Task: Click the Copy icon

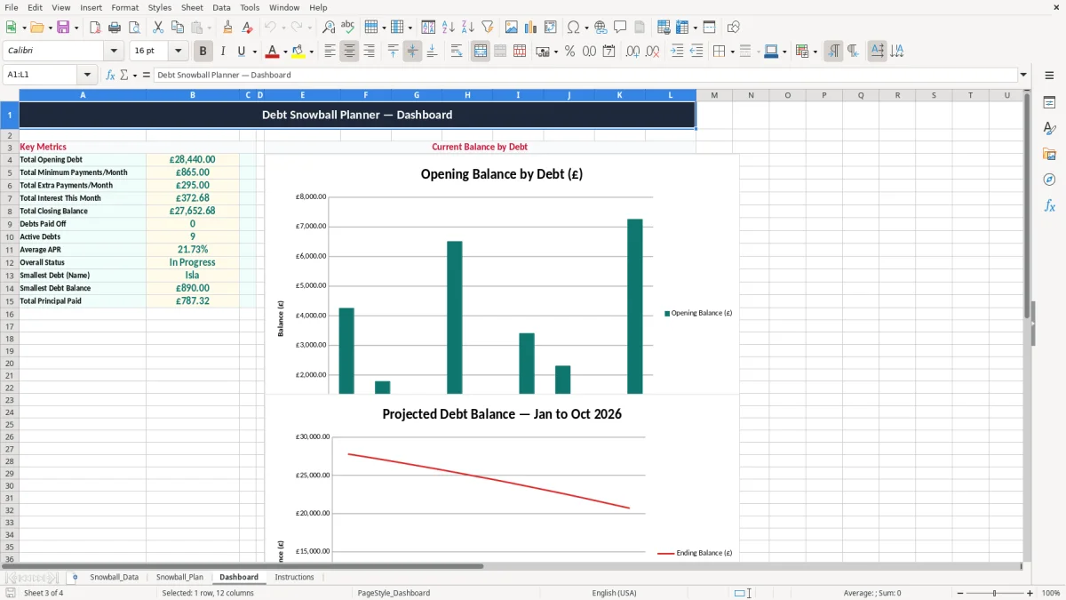Action: pos(178,28)
